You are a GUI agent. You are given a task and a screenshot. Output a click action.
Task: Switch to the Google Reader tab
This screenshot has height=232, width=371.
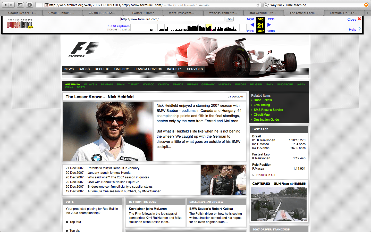pyautogui.click(x=22, y=13)
